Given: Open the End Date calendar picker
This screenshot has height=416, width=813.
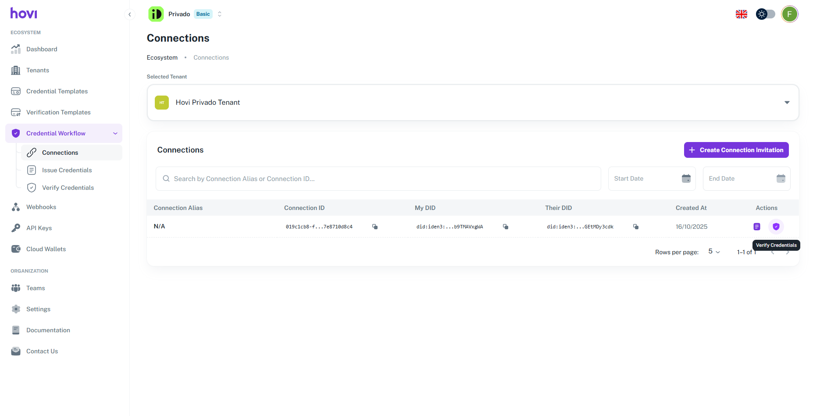Looking at the screenshot, I should (x=781, y=178).
